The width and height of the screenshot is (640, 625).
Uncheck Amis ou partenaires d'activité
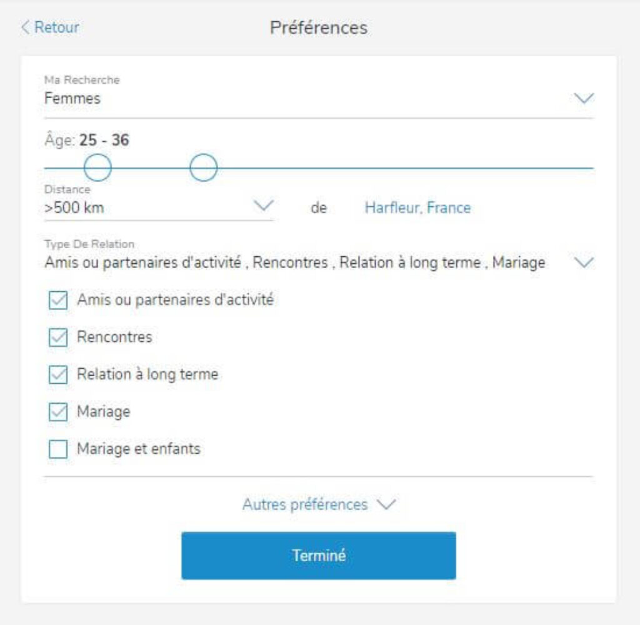[x=59, y=299]
